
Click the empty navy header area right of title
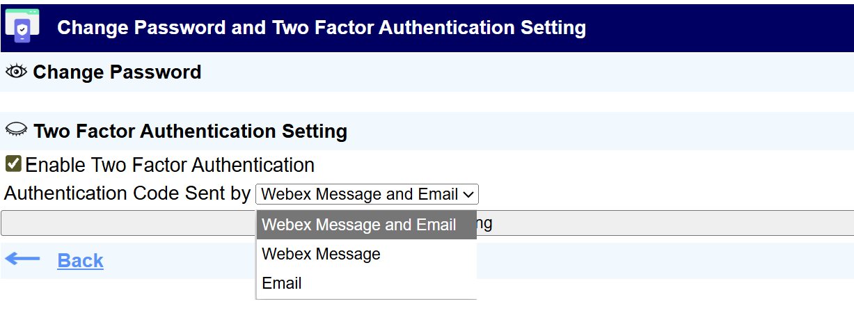pyautogui.click(x=717, y=28)
